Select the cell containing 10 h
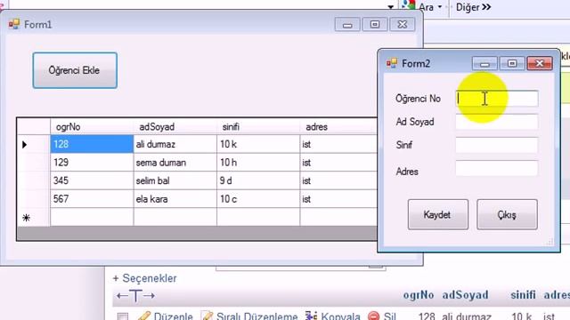This screenshot has width=570, height=320. click(x=258, y=162)
